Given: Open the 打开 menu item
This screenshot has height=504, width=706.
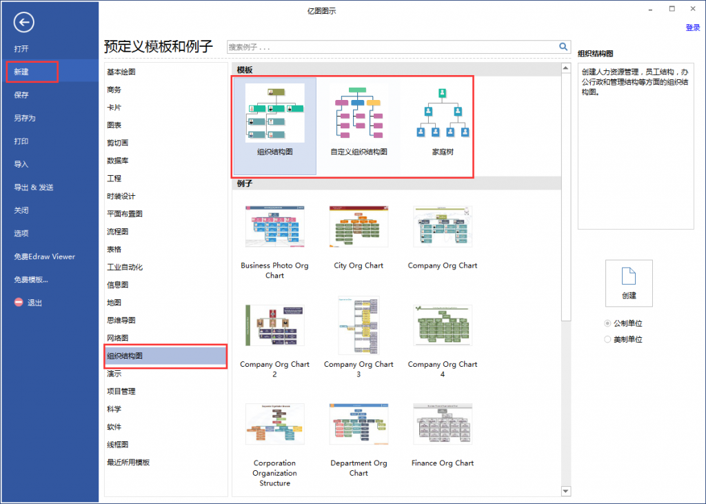Looking at the screenshot, I should (21, 49).
